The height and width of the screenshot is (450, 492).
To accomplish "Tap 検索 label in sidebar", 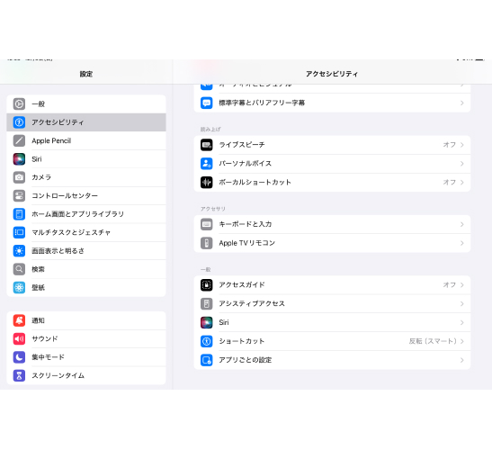I will tap(38, 269).
